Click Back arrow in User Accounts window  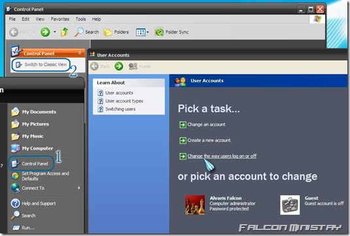94,66
